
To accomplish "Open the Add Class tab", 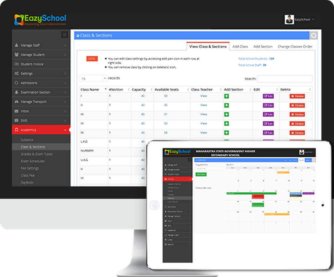I will tap(240, 47).
